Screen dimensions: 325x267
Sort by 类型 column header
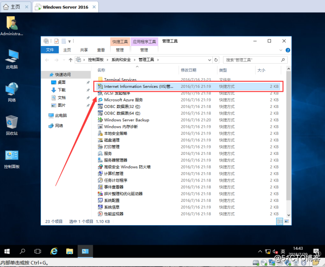(223, 70)
